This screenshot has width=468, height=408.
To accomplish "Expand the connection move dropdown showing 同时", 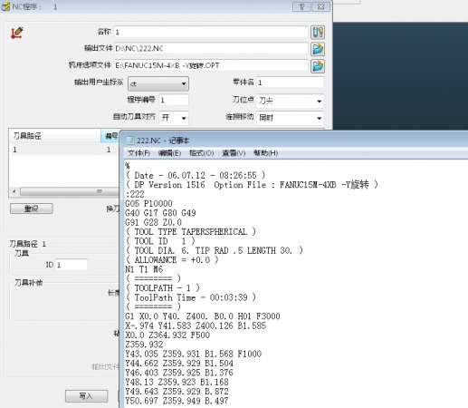I will pos(291,118).
